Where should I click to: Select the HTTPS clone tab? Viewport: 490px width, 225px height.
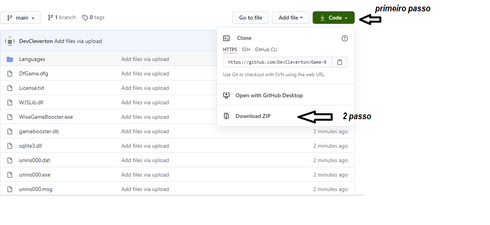[230, 50]
